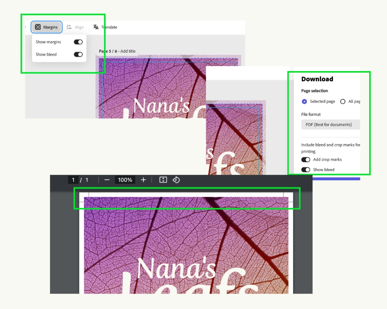The height and width of the screenshot is (309, 387).
Task: Toggle Show bleed in Download panel
Action: [x=306, y=170]
